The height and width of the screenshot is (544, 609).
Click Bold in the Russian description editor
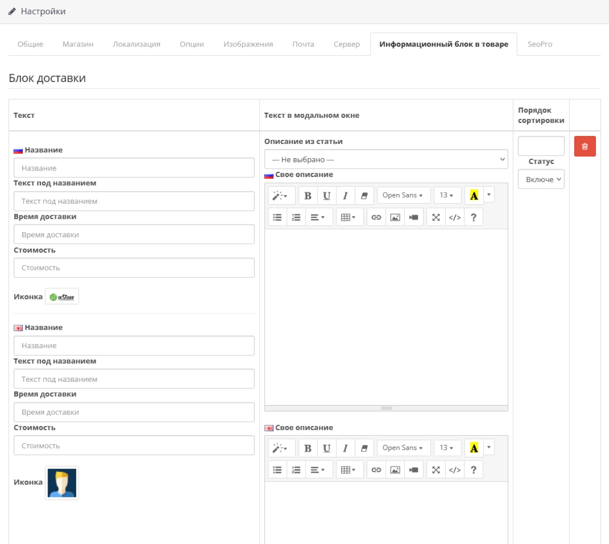pyautogui.click(x=308, y=196)
